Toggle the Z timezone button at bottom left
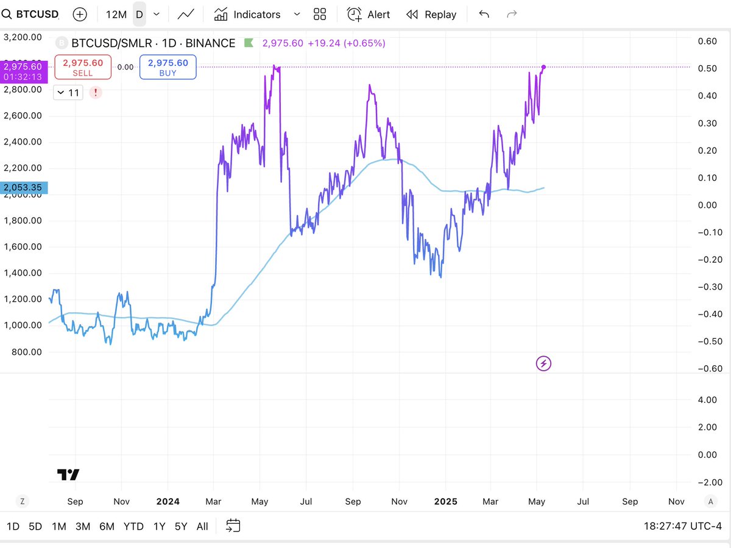 click(23, 501)
